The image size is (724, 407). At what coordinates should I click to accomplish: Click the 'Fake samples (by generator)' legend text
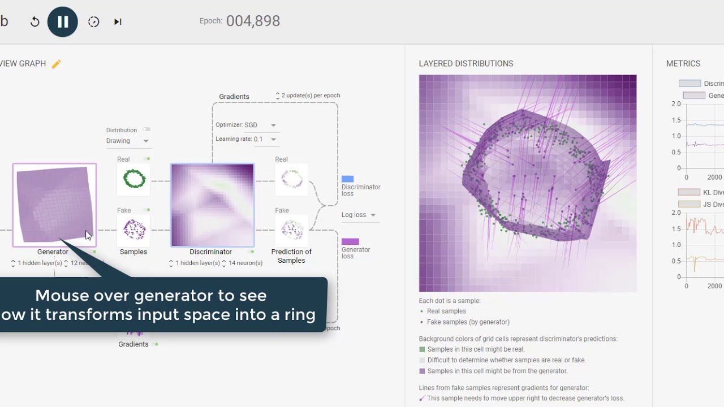point(468,322)
